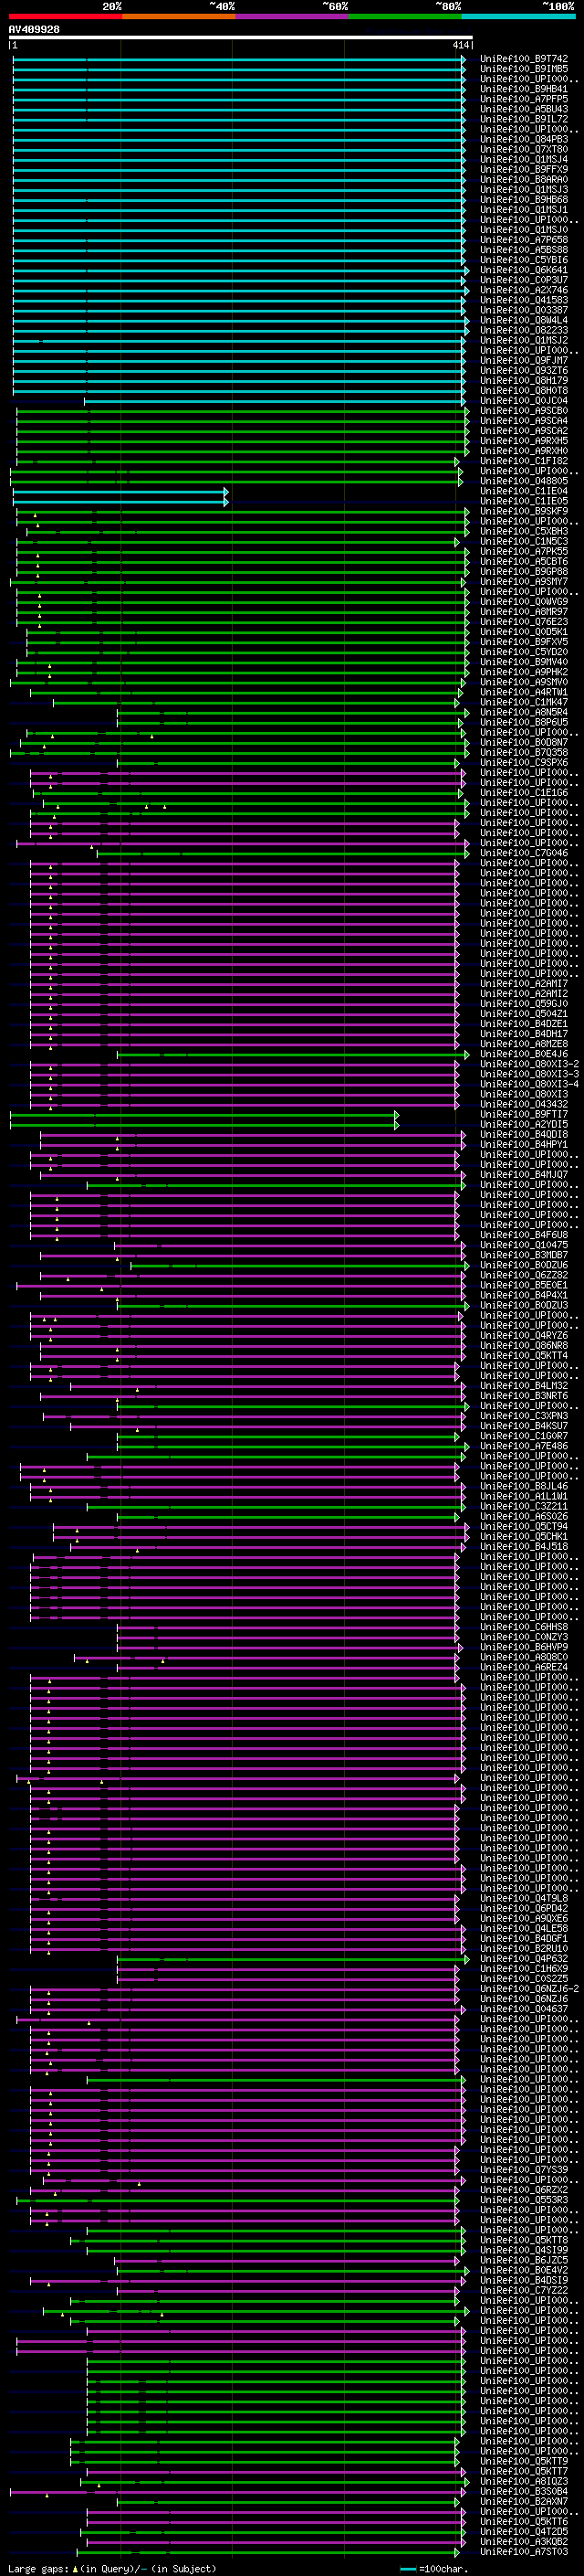584x2576 pixels.
Task: Open hit UniRef100_B9IMB5
Action: pyautogui.click(x=524, y=69)
